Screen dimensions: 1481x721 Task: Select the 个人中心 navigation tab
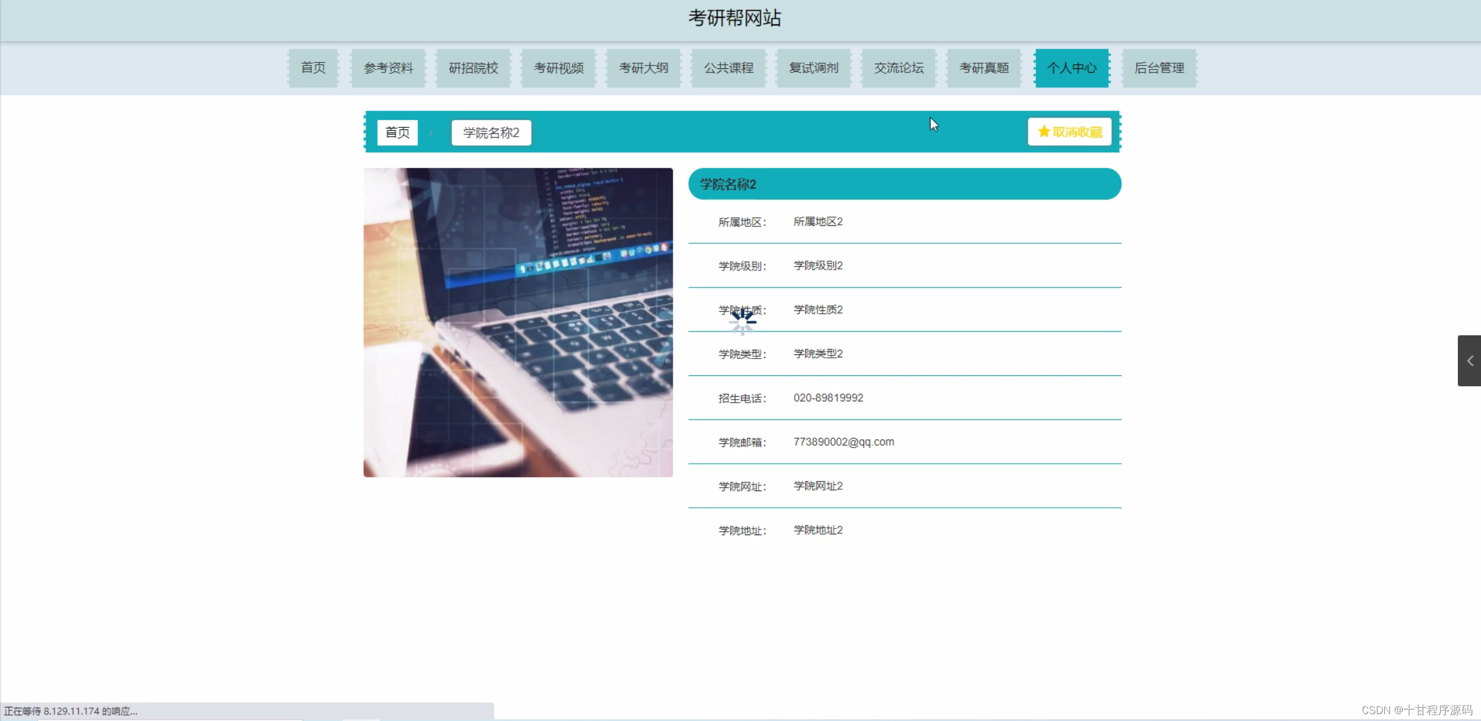pyautogui.click(x=1071, y=68)
